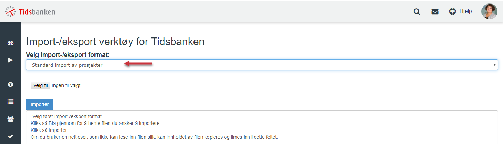The image size is (503, 144).
Task: Open the 'Standard import av prosjekter' format dropdown
Action: click(262, 65)
